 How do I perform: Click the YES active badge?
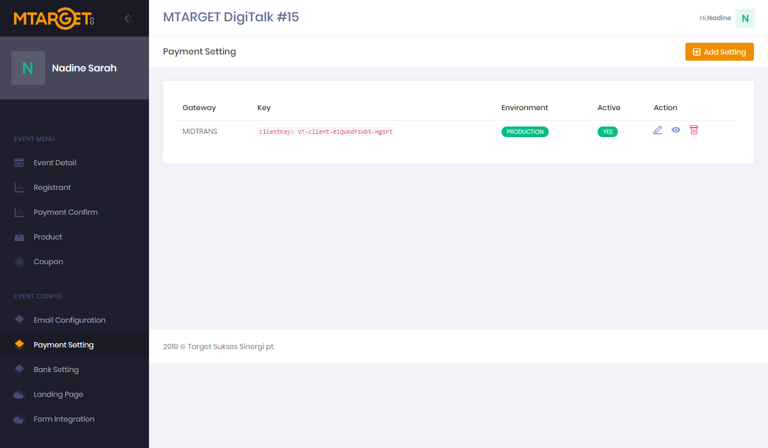[x=608, y=132]
